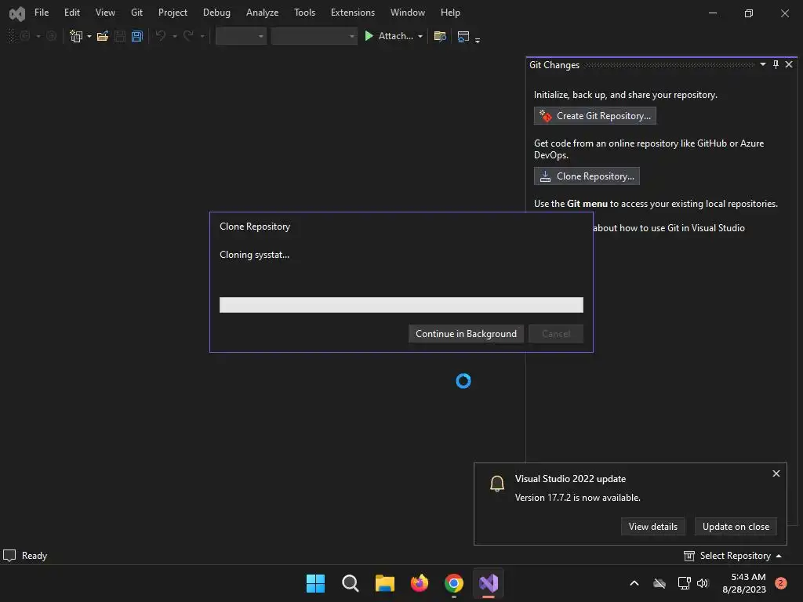Click the Save All toolbar icon

pyautogui.click(x=136, y=36)
